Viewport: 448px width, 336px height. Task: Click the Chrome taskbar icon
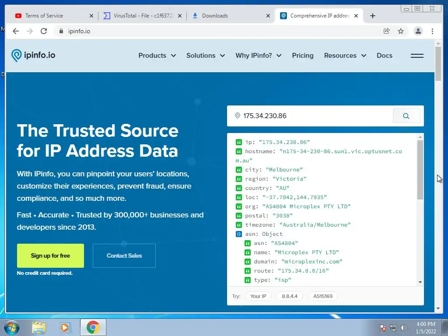pyautogui.click(x=93, y=327)
